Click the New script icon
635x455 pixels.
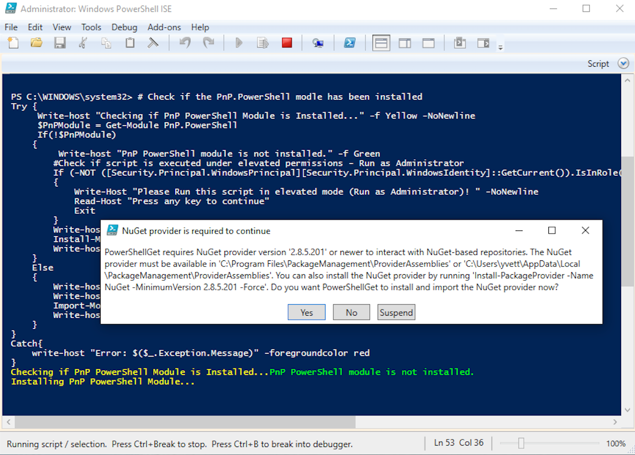click(x=13, y=43)
